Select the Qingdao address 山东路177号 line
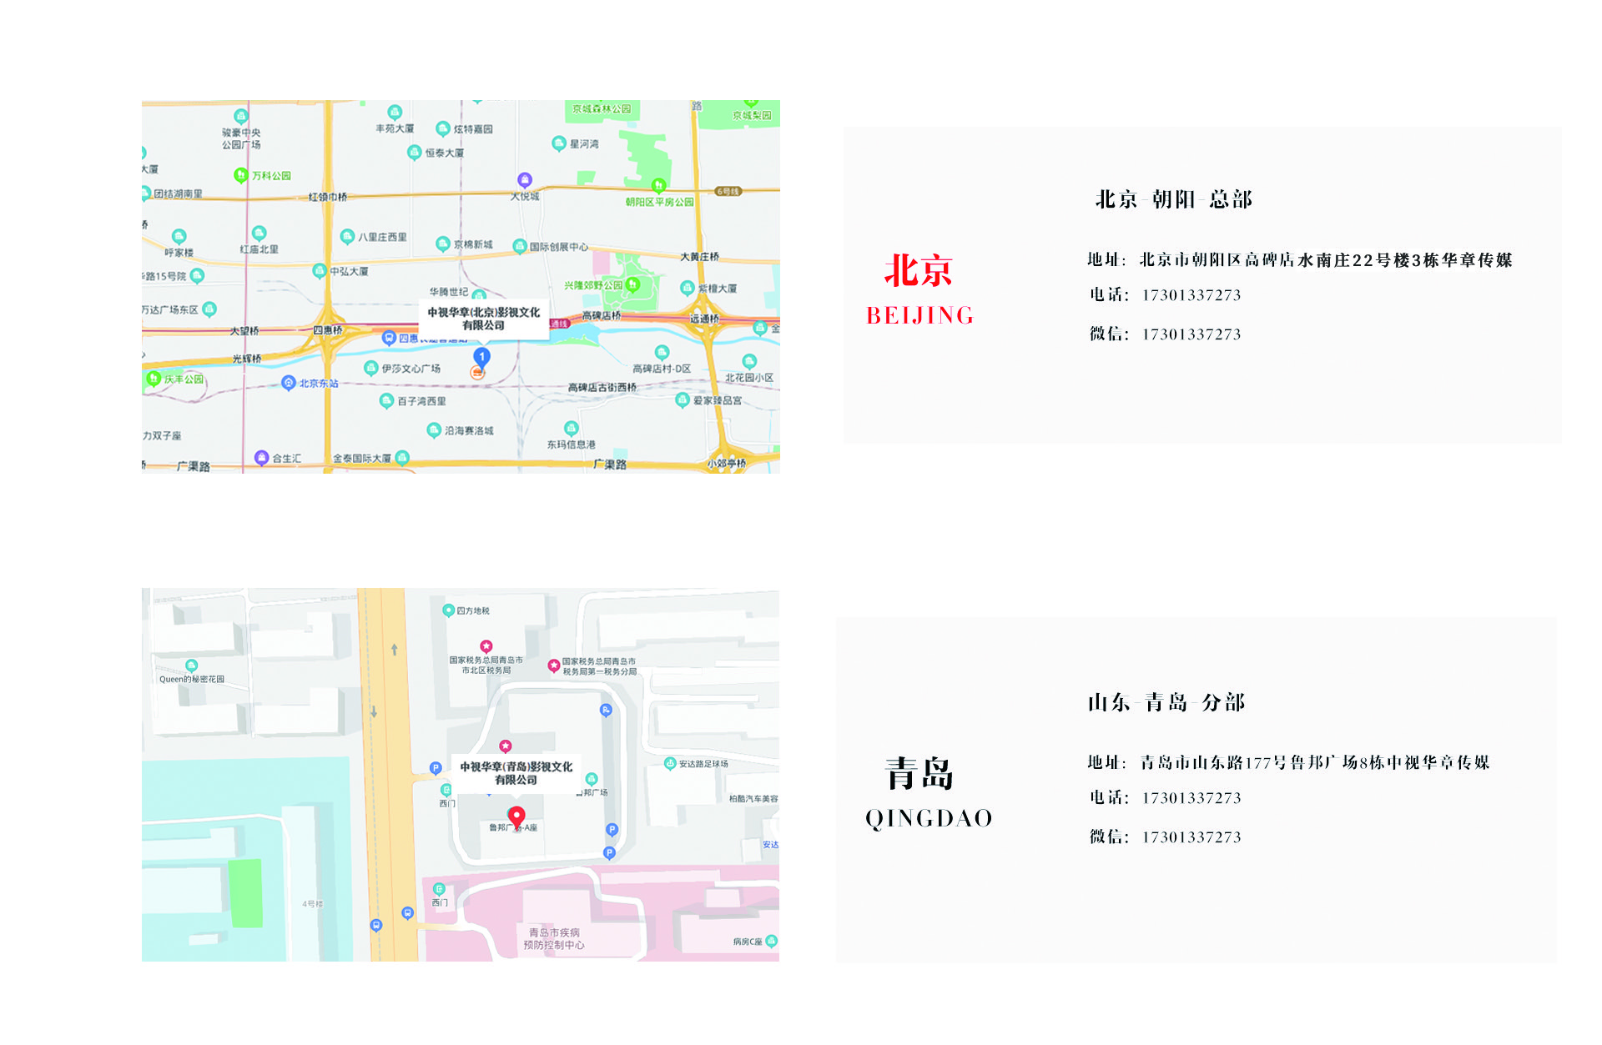The height and width of the screenshot is (1045, 1602). click(x=1287, y=762)
